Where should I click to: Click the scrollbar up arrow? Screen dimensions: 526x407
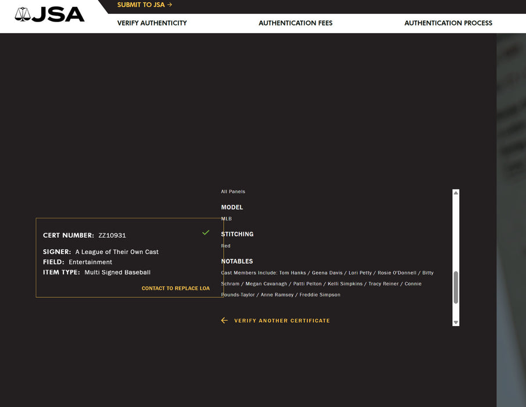456,192
